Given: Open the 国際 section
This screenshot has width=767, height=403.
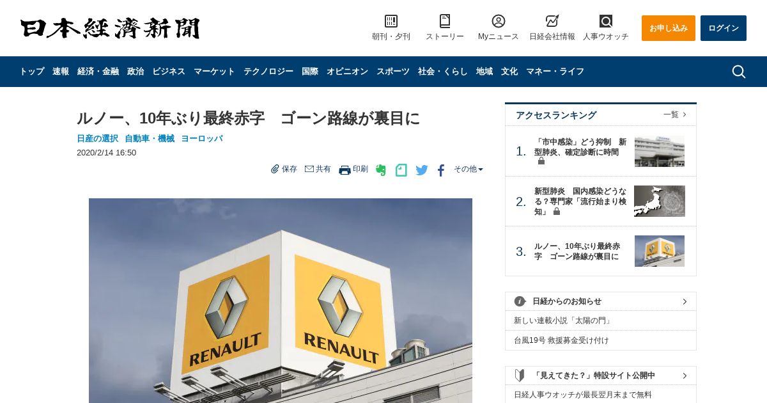Looking at the screenshot, I should coord(310,72).
